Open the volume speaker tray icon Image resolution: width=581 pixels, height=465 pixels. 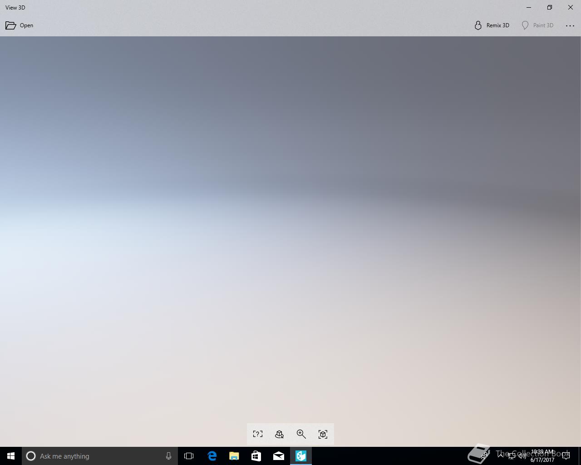[522, 456]
